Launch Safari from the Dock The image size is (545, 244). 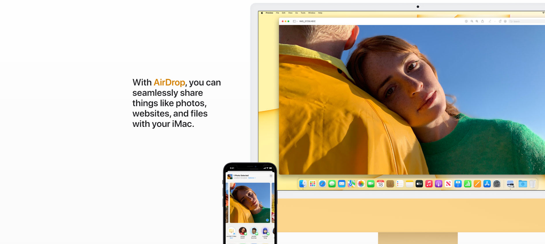(x=322, y=184)
